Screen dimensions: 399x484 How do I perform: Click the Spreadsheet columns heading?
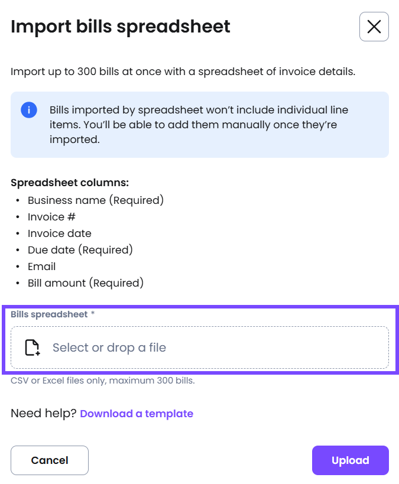(70, 183)
